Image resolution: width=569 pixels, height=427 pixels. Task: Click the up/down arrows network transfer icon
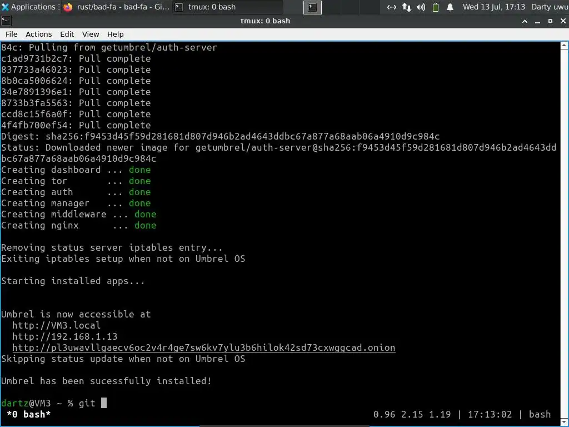406,7
